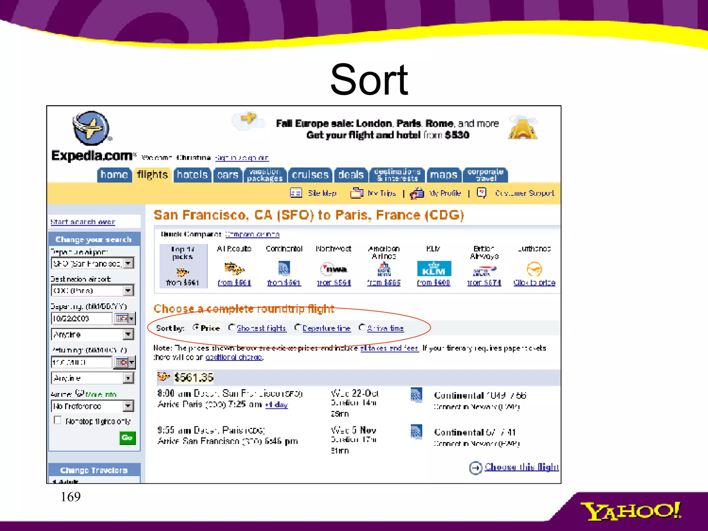Click the My Profile icon
Image resolution: width=708 pixels, height=531 pixels.
[417, 193]
